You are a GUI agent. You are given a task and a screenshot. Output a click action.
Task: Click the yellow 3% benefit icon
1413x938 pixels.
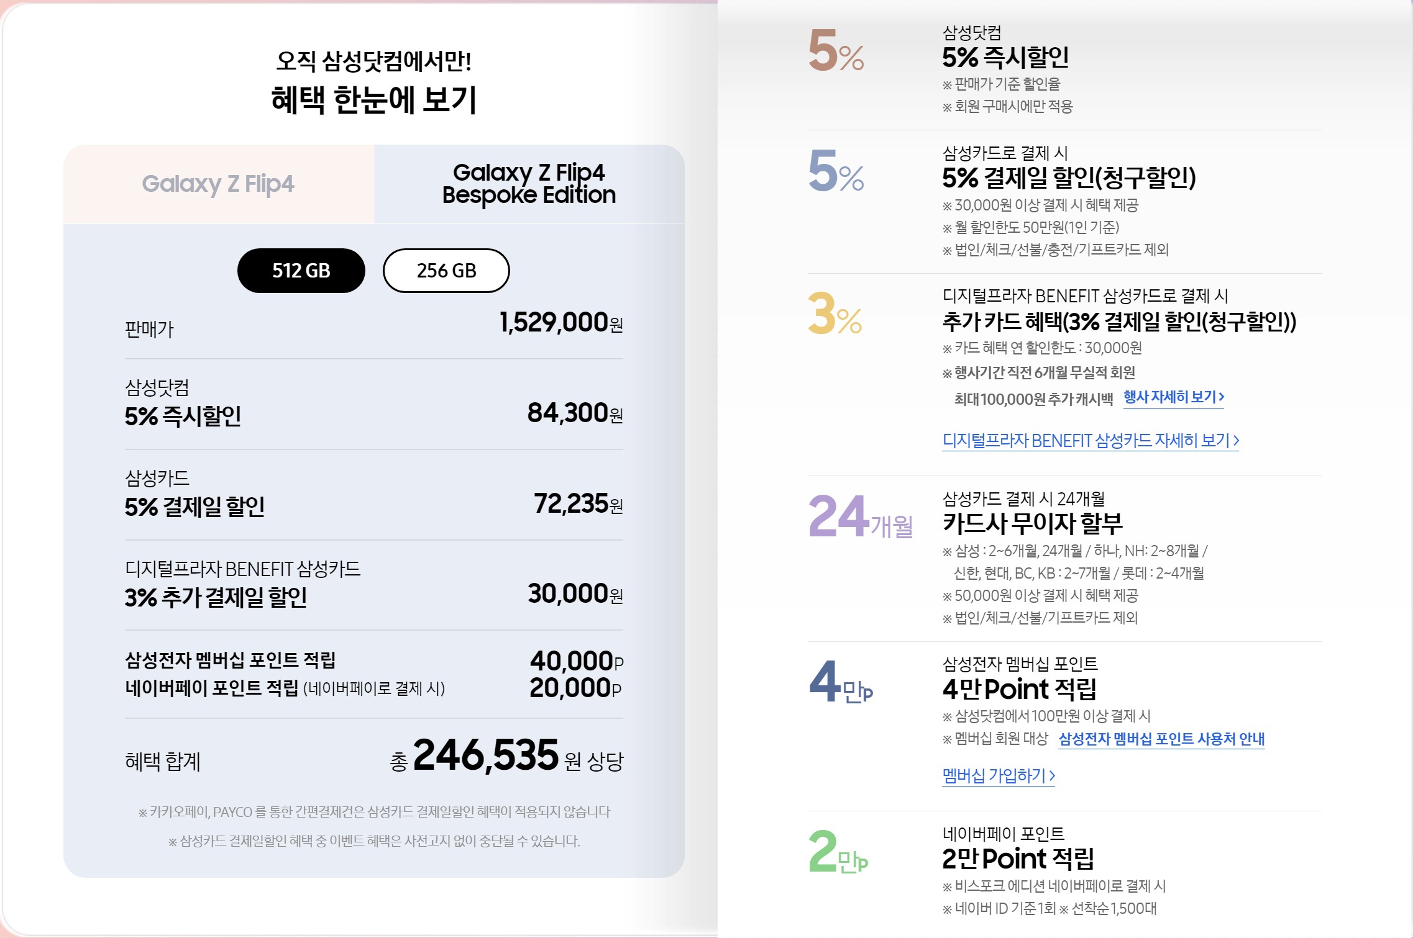[x=835, y=313]
